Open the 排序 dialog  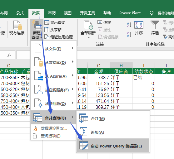[139, 28]
